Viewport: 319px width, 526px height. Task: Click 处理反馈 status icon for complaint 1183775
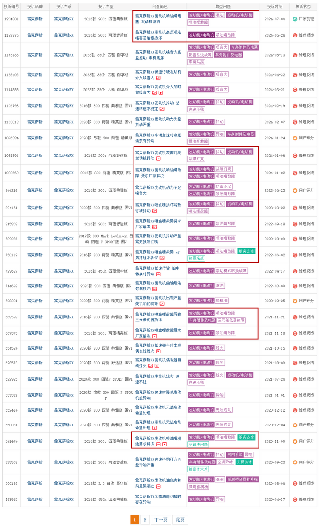point(295,35)
